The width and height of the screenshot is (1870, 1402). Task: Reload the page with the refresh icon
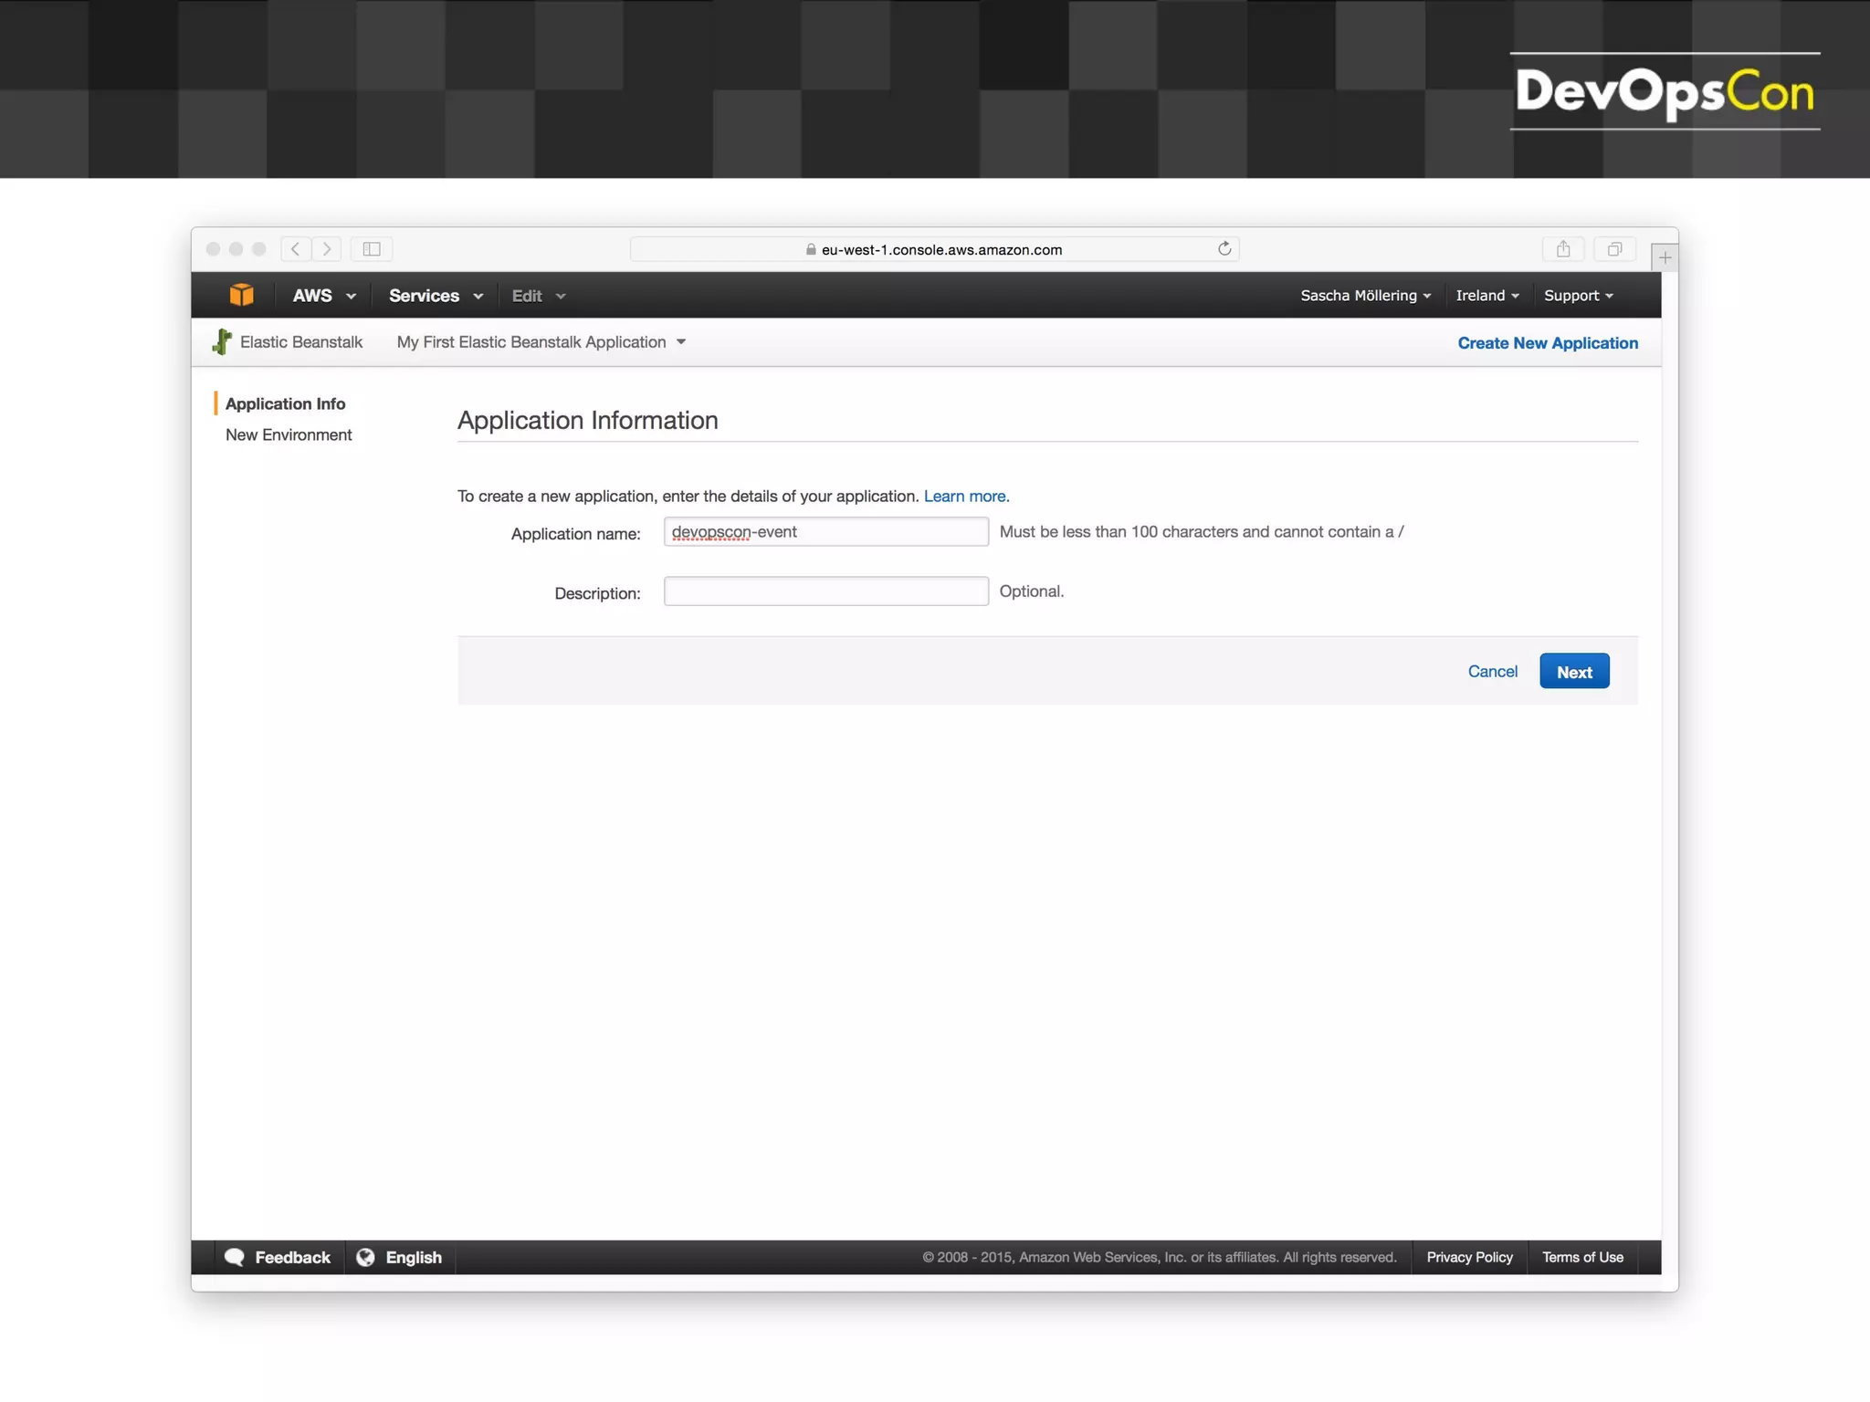1224,249
